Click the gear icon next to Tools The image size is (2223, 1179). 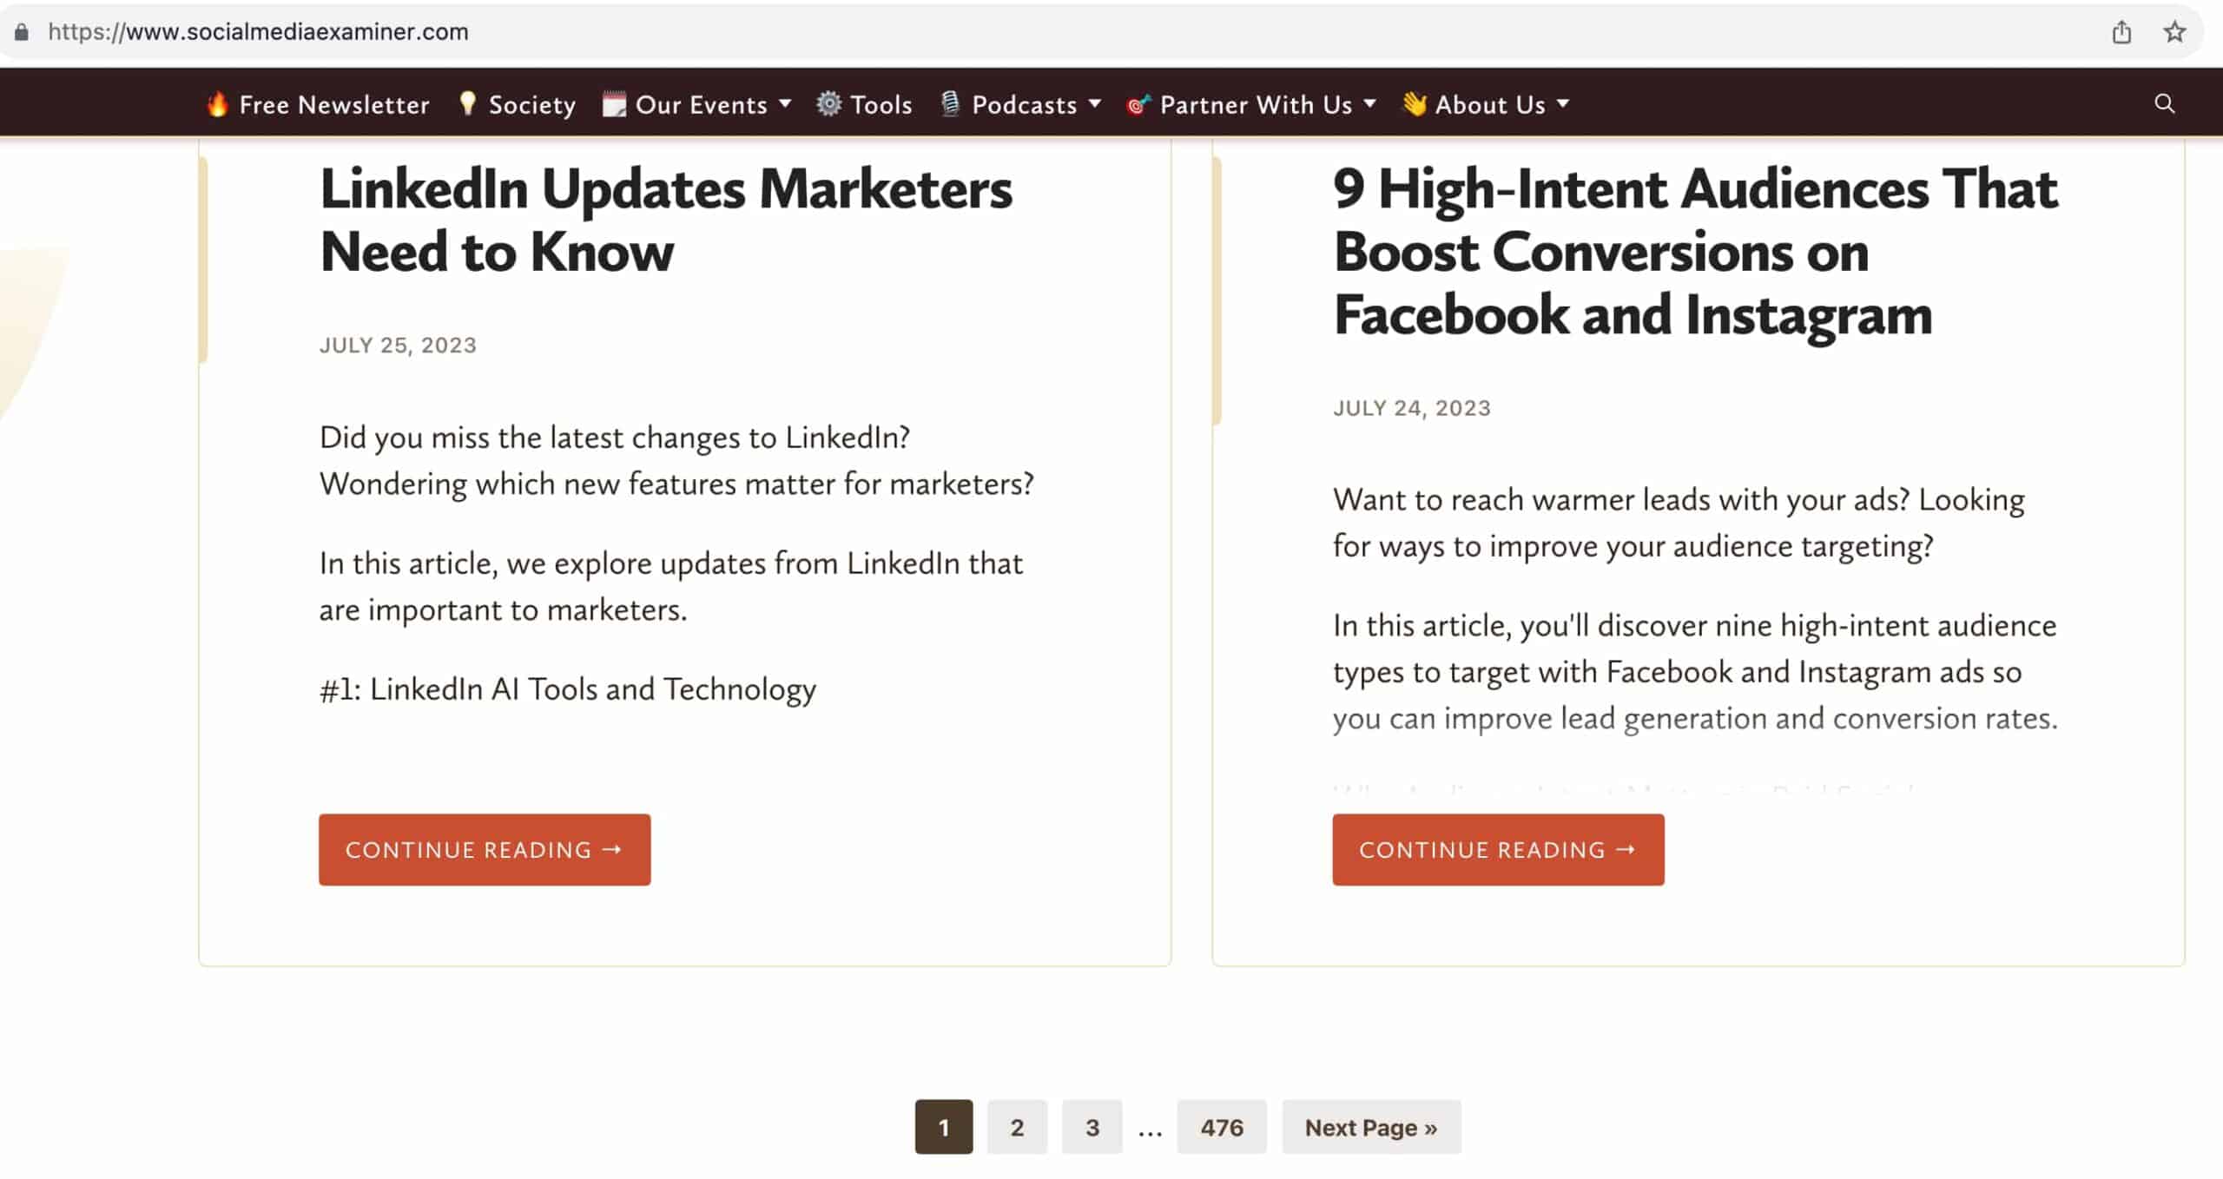828,103
